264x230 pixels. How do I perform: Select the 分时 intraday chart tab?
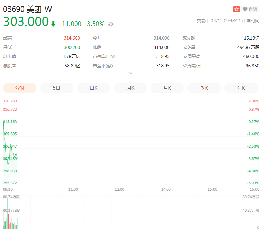(x=20, y=88)
